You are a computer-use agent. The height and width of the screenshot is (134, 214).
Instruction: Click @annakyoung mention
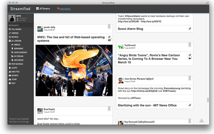[172, 88]
